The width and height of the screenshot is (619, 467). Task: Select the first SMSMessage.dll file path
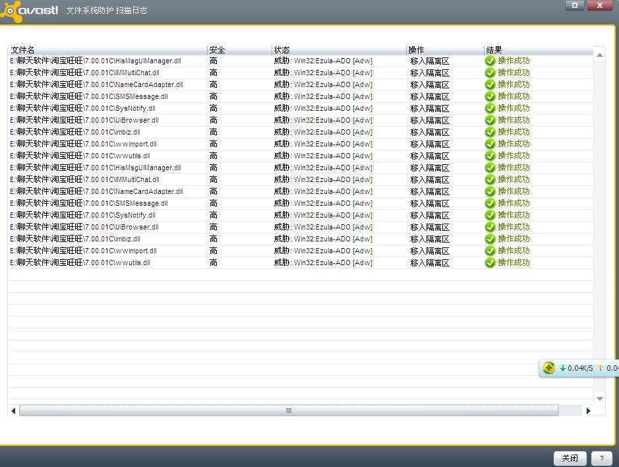point(89,96)
